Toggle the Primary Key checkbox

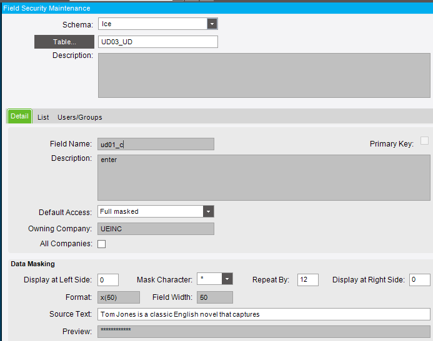(x=424, y=141)
